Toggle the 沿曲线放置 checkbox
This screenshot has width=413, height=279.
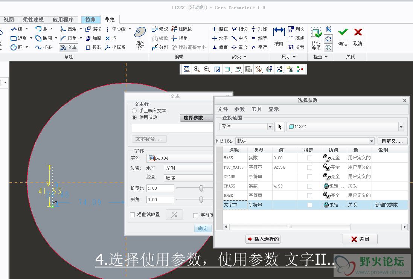pyautogui.click(x=133, y=215)
